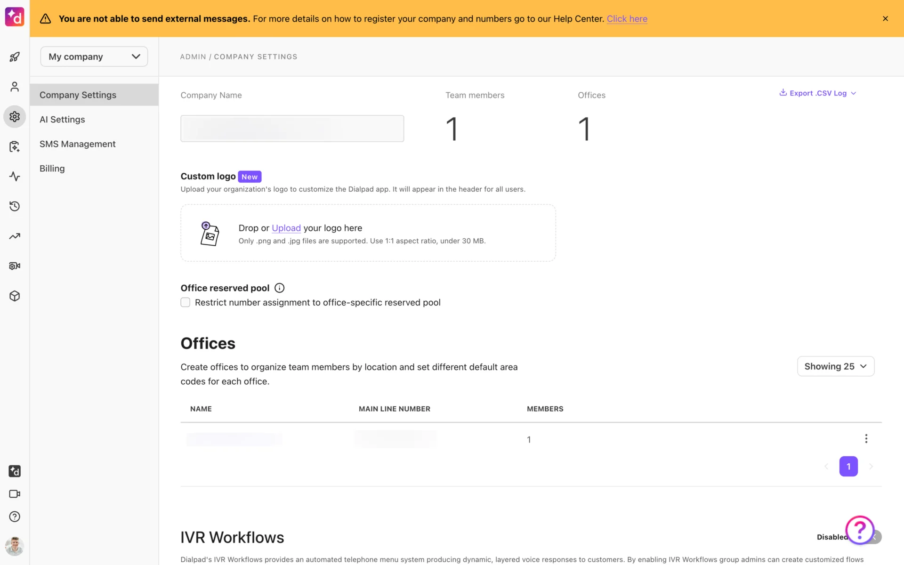
Task: Open the user profile sidebar icon
Action: pos(15,87)
